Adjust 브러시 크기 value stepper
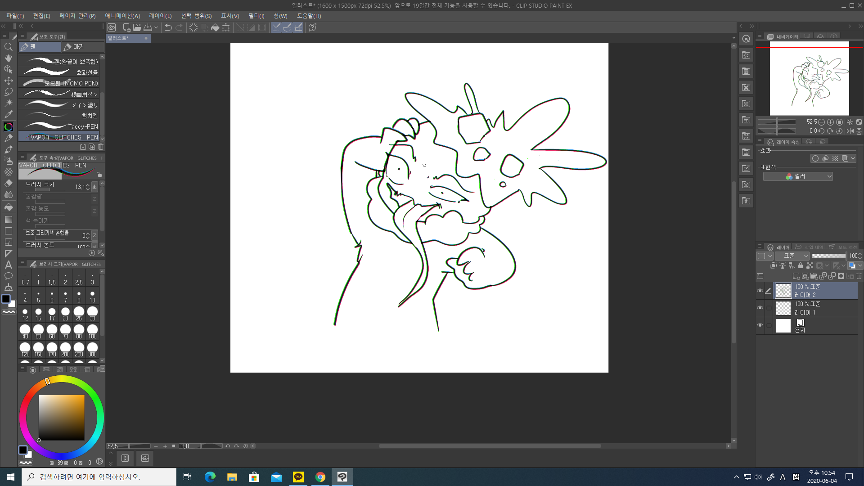 coord(88,187)
